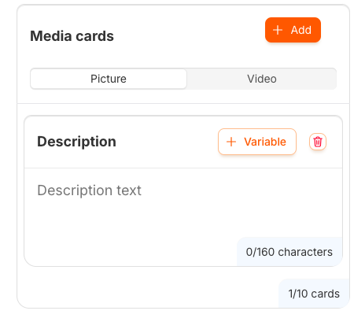Click the Add media card button
This screenshot has width=354, height=318.
click(x=293, y=30)
